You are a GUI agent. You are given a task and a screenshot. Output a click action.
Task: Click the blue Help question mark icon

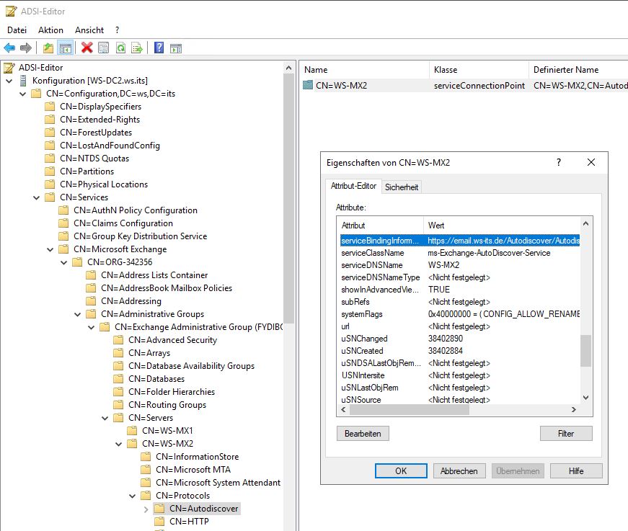(x=159, y=48)
